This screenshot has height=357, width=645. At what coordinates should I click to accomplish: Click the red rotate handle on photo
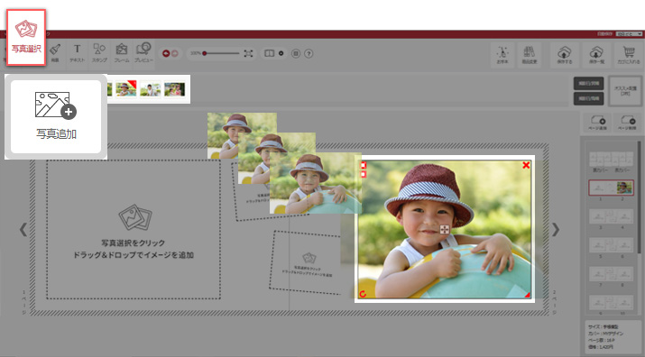tap(363, 294)
